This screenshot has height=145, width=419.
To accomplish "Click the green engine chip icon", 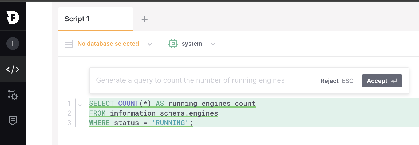I will pyautogui.click(x=173, y=44).
